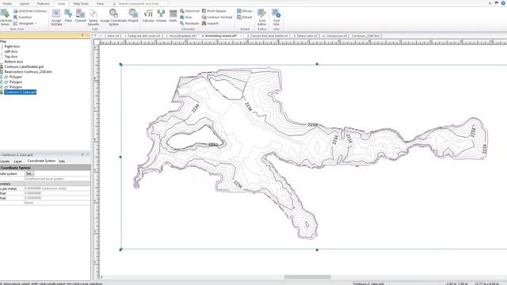
Task: Switch to the Levels properties tab
Action: tap(5, 161)
